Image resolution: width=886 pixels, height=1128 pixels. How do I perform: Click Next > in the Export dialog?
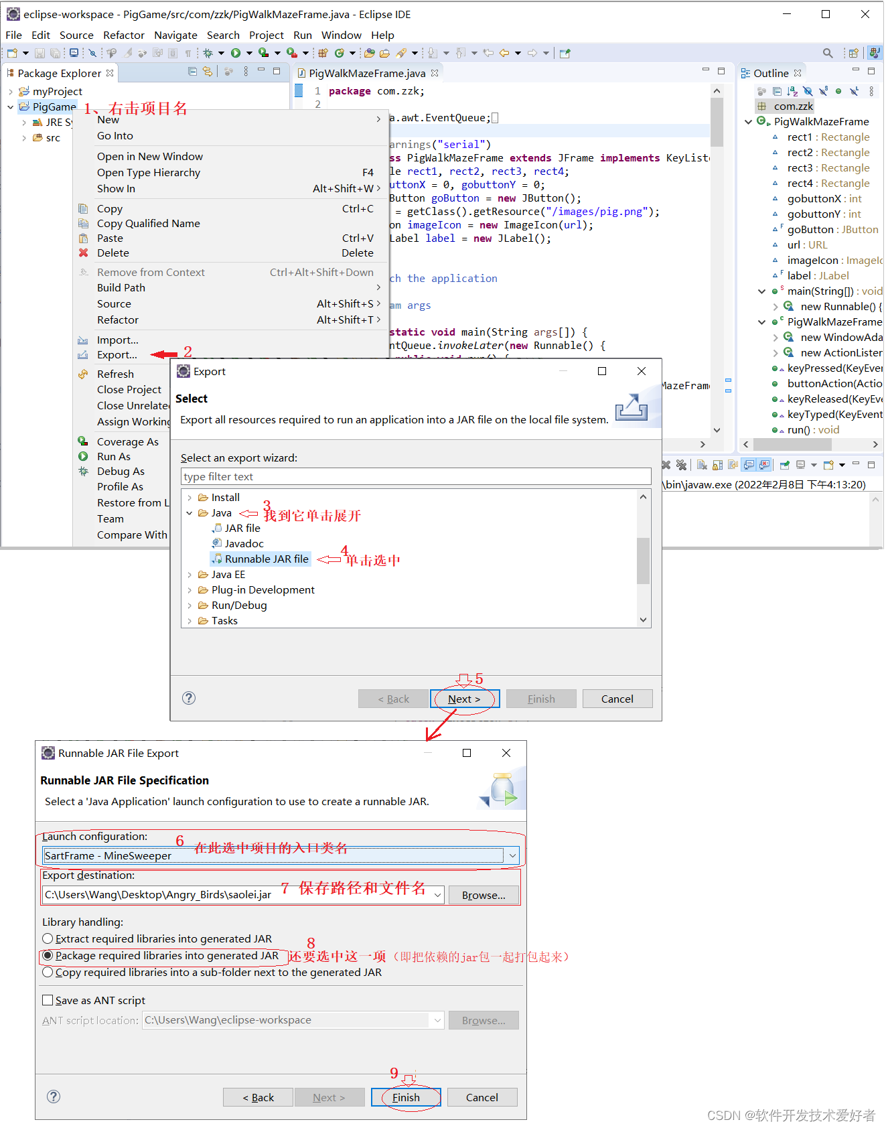tap(464, 699)
